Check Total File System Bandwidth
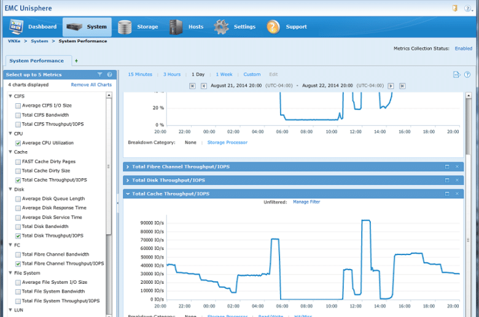 coord(18,292)
